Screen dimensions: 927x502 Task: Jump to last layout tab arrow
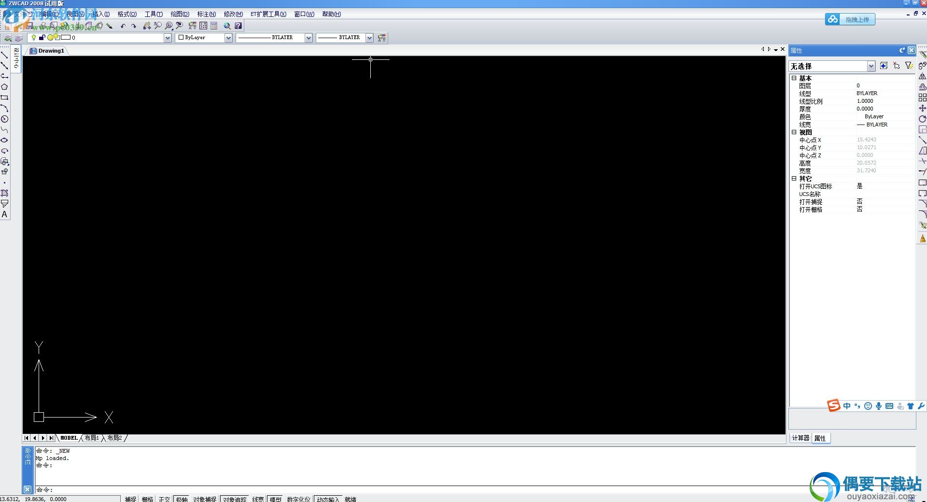(51, 438)
